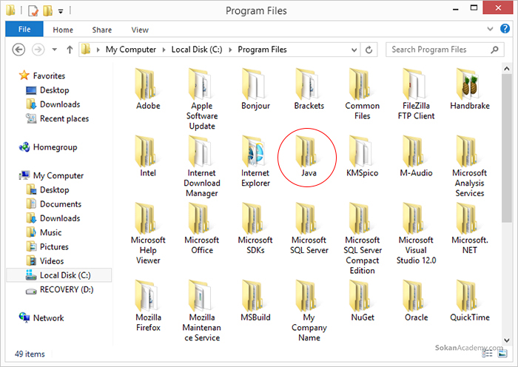
Task: Open RECOVERY (D:) drive in navigation pane
Action: tap(59, 290)
